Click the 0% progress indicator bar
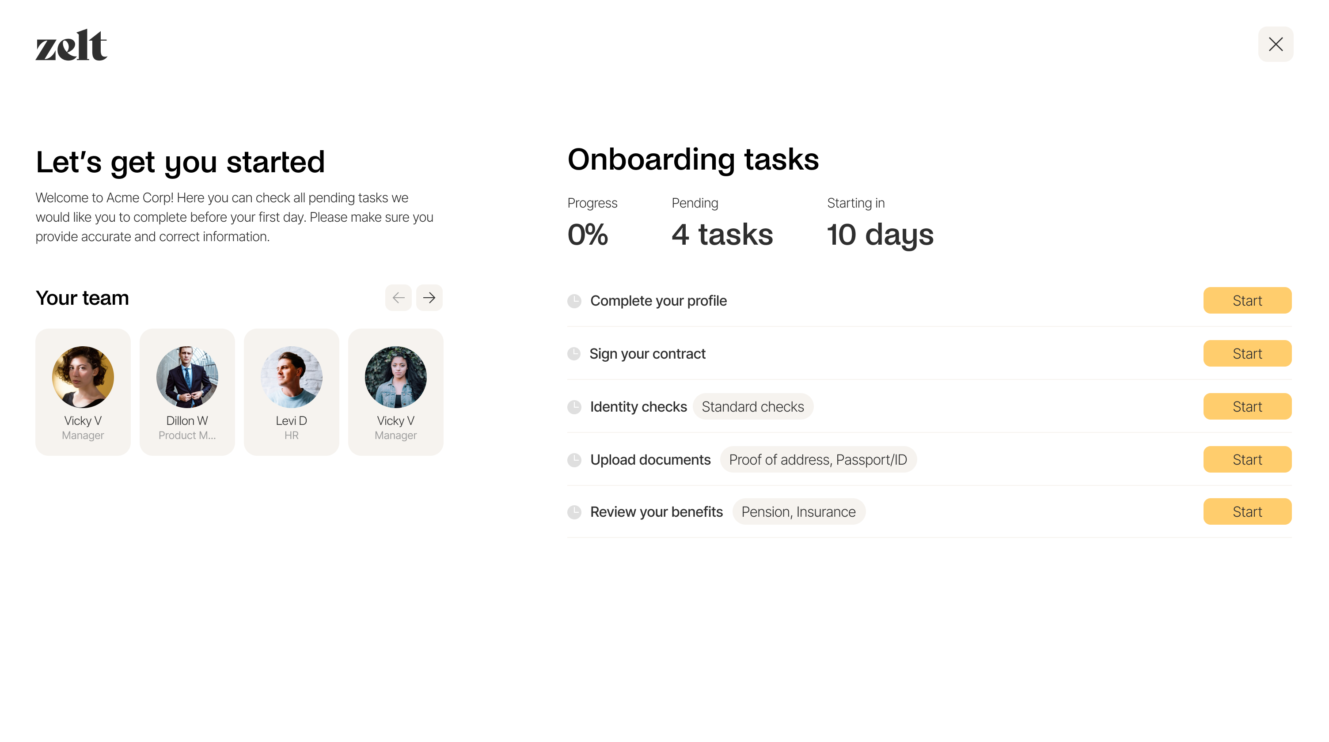1329x742 pixels. coord(588,234)
